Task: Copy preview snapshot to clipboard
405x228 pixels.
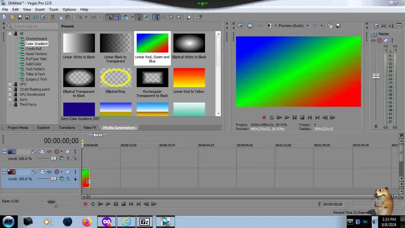Action: point(330,26)
